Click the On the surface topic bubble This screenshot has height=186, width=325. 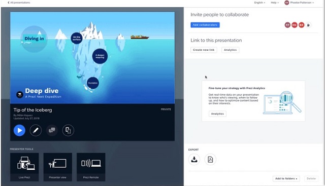[77, 39]
